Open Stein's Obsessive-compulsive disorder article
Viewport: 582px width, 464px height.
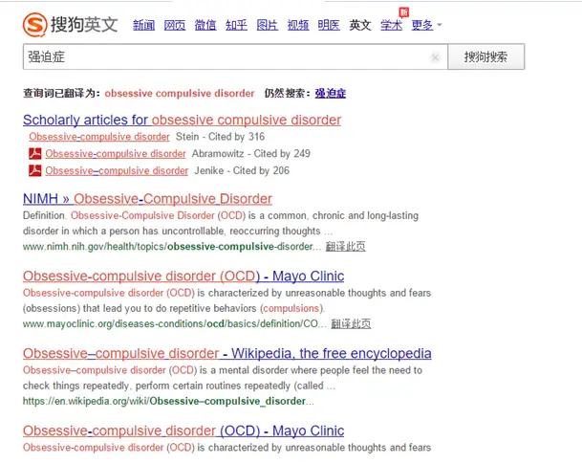99,137
